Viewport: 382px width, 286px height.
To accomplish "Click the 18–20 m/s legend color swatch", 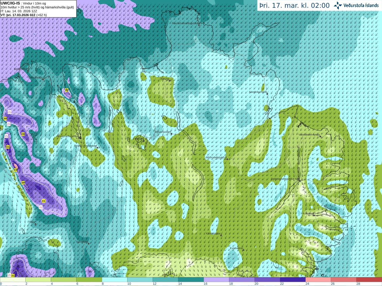I will pyautogui.click(x=242, y=280).
